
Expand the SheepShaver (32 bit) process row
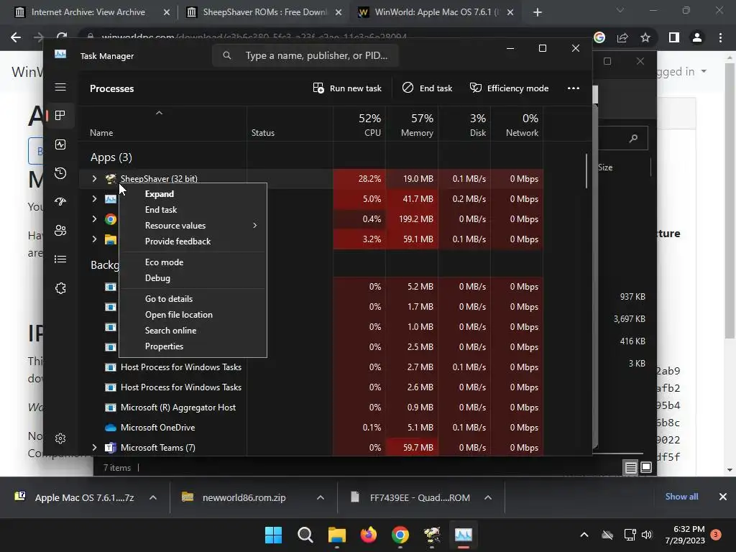pos(94,178)
